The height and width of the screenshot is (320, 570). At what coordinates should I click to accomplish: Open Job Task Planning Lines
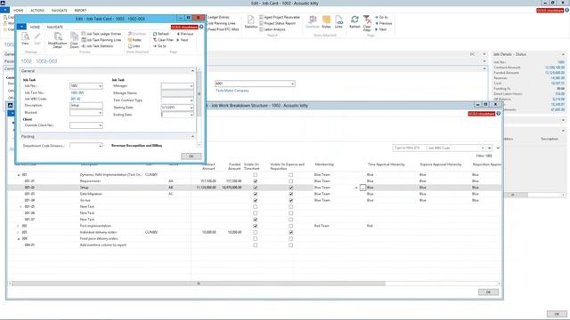102,40
